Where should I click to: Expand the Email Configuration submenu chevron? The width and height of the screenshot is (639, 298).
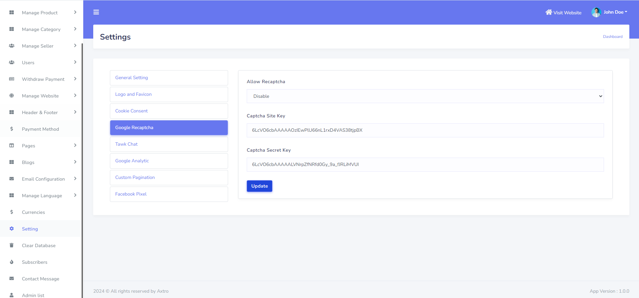point(75,179)
